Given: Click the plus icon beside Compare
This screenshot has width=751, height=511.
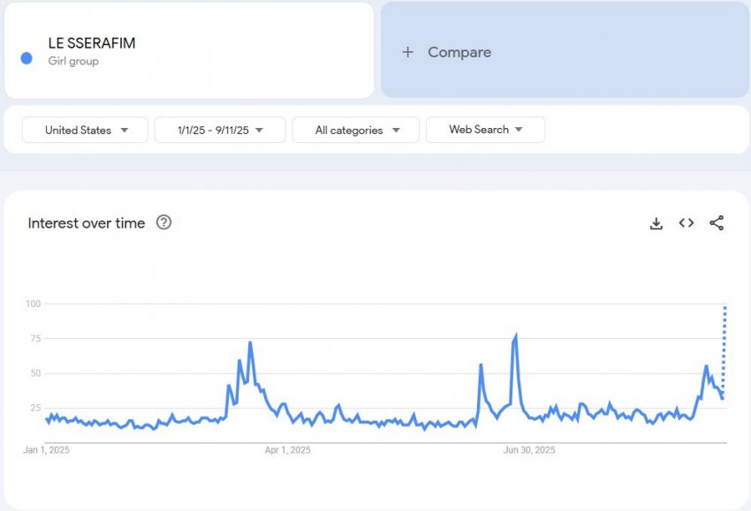Looking at the screenshot, I should coord(407,52).
